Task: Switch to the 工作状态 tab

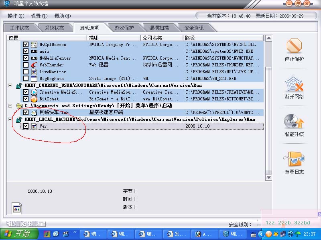Action: click(x=19, y=28)
